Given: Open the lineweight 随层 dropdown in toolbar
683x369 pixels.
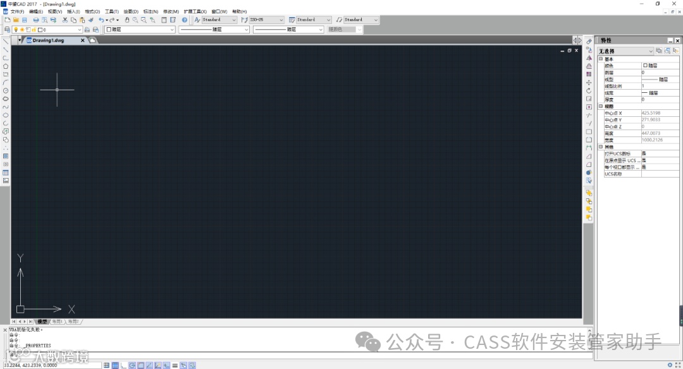Looking at the screenshot, I should click(x=288, y=30).
